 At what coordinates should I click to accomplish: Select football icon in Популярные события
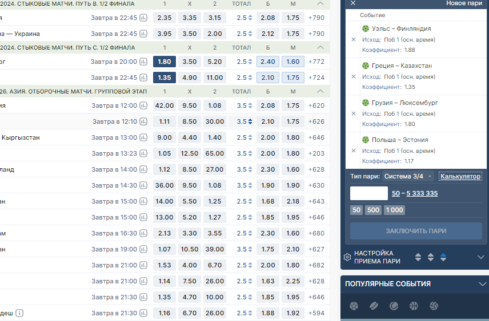(x=354, y=306)
